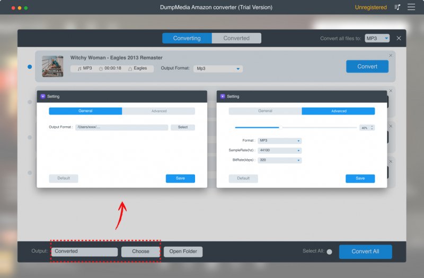Remove the Witchy Woman track row

(391, 56)
